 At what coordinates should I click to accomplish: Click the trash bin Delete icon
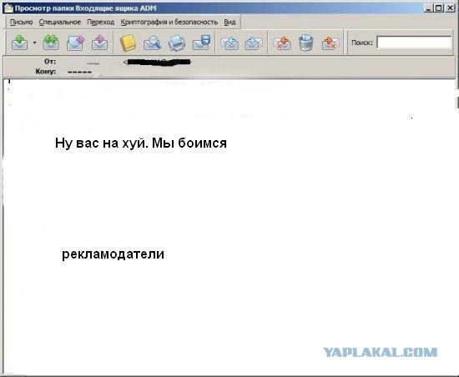(x=306, y=43)
